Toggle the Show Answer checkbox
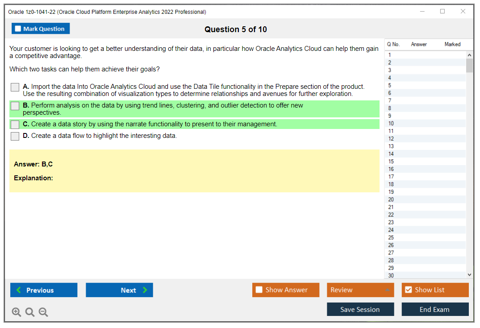This screenshot has width=480, height=328. coord(259,290)
